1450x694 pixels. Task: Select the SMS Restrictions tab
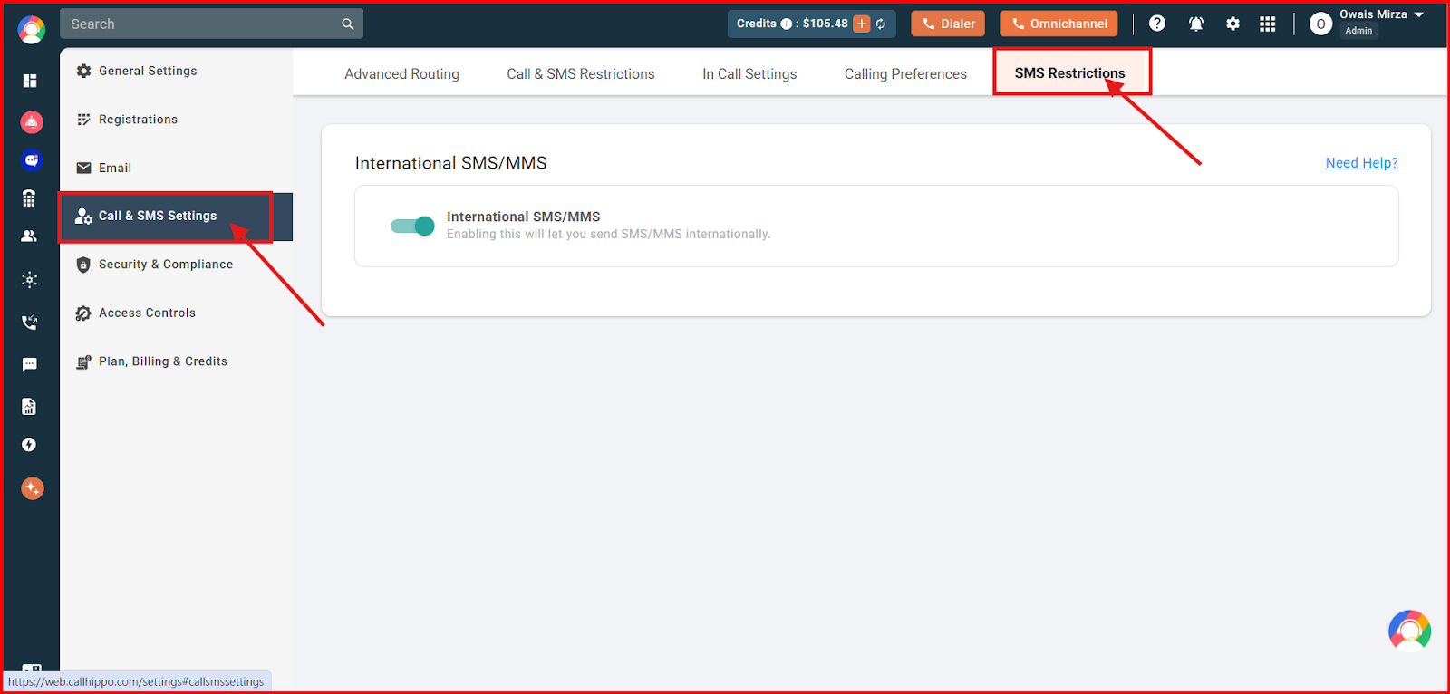coord(1070,72)
